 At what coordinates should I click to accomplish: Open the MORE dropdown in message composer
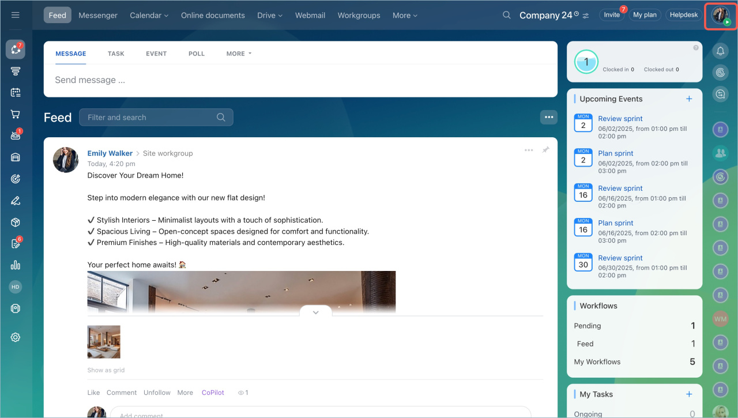239,54
